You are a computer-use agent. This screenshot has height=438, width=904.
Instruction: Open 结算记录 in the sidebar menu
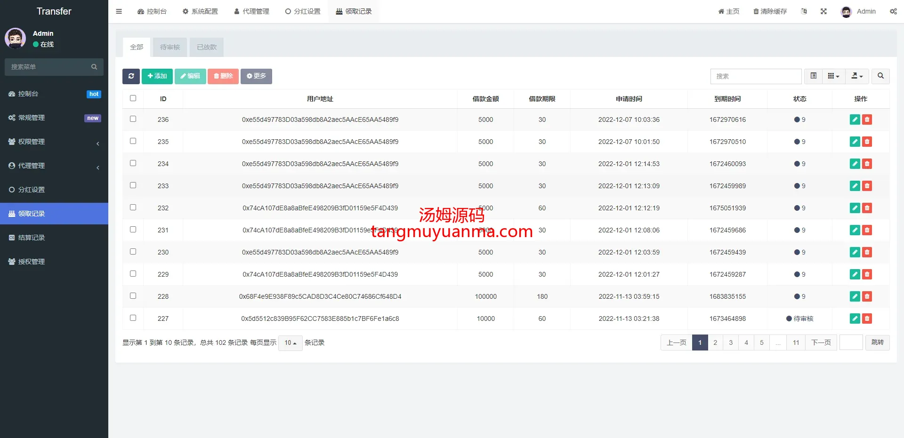click(x=32, y=238)
